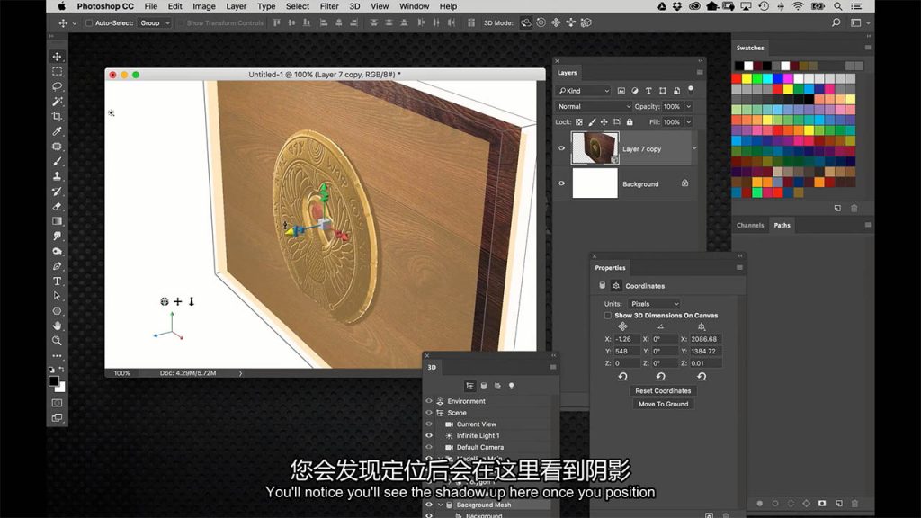Click the Move To Ground button
This screenshot has width=921, height=518.
pyautogui.click(x=663, y=404)
